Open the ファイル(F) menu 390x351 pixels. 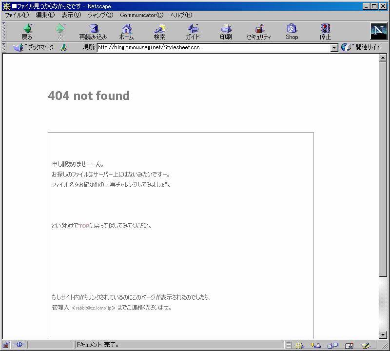click(x=17, y=15)
